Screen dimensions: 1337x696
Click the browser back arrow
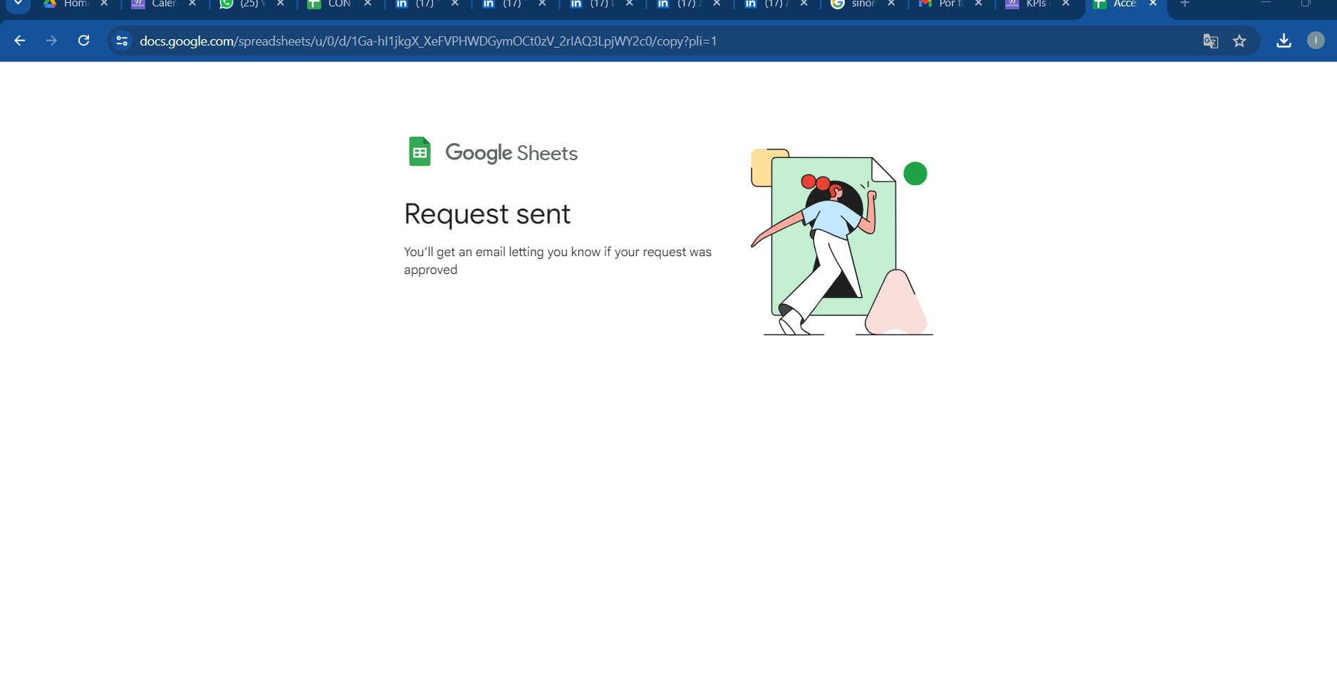pos(20,41)
